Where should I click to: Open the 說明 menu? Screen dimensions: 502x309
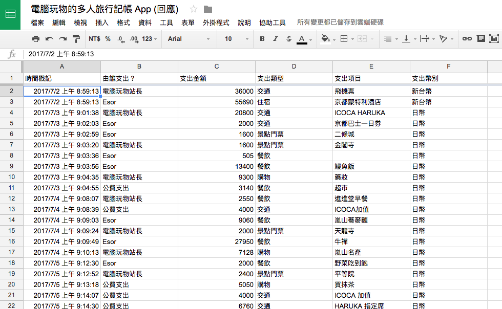244,23
